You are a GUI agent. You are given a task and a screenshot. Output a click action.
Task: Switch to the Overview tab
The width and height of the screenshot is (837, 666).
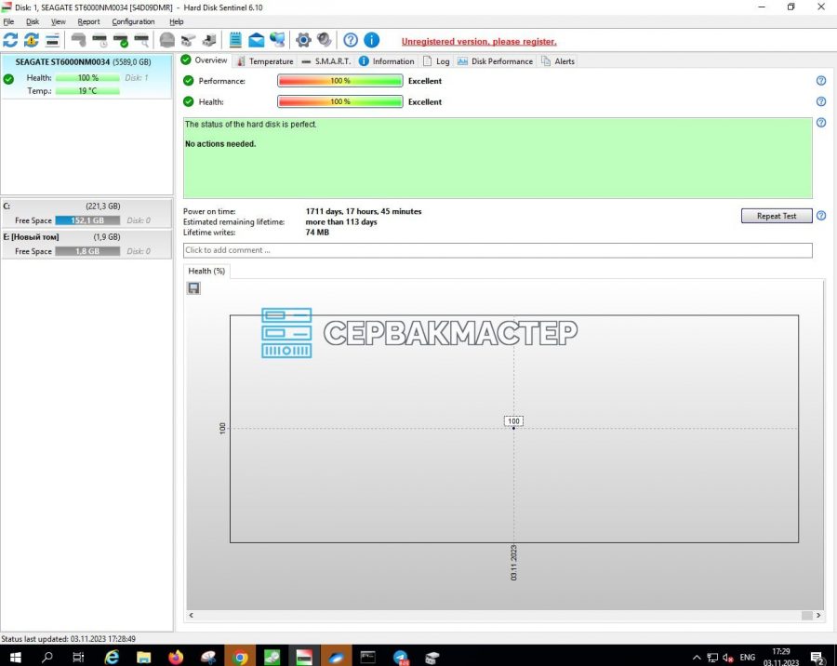click(x=205, y=60)
